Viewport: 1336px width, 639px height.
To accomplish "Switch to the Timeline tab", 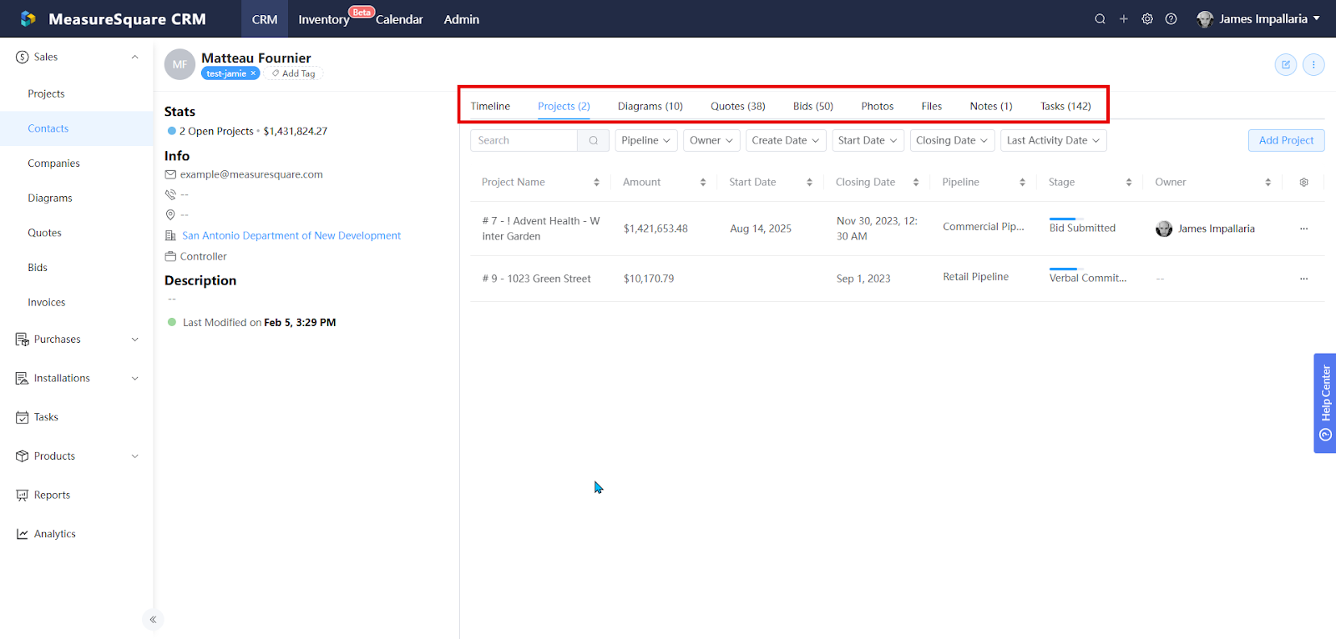I will click(490, 106).
